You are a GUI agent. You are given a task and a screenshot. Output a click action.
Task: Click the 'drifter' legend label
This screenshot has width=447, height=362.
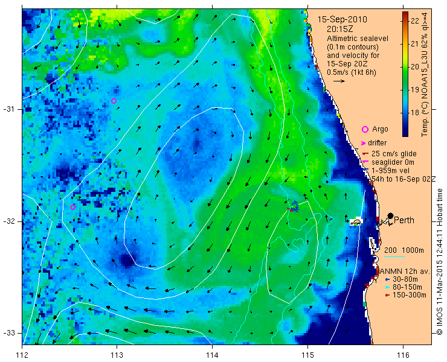click(x=377, y=143)
